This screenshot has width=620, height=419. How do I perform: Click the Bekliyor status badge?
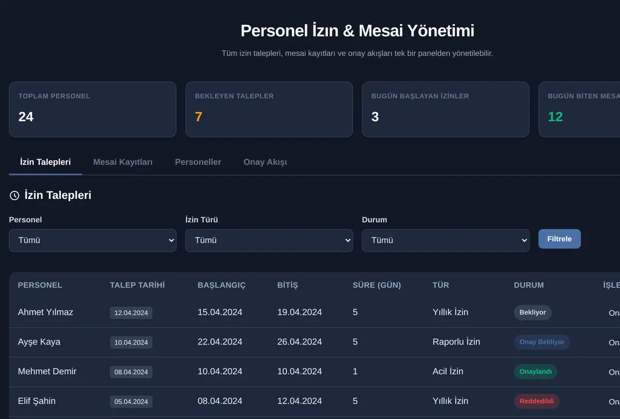click(x=533, y=313)
